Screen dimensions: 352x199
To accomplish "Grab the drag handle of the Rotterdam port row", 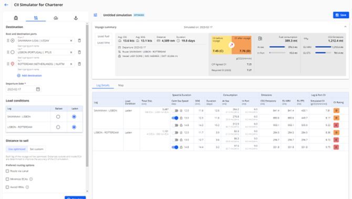I will pos(8,64).
